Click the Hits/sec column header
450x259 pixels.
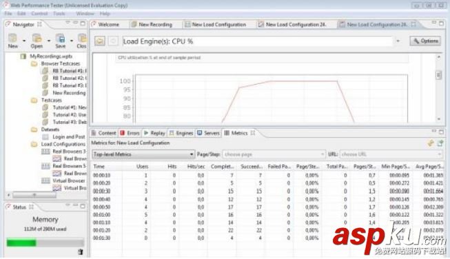click(x=196, y=167)
